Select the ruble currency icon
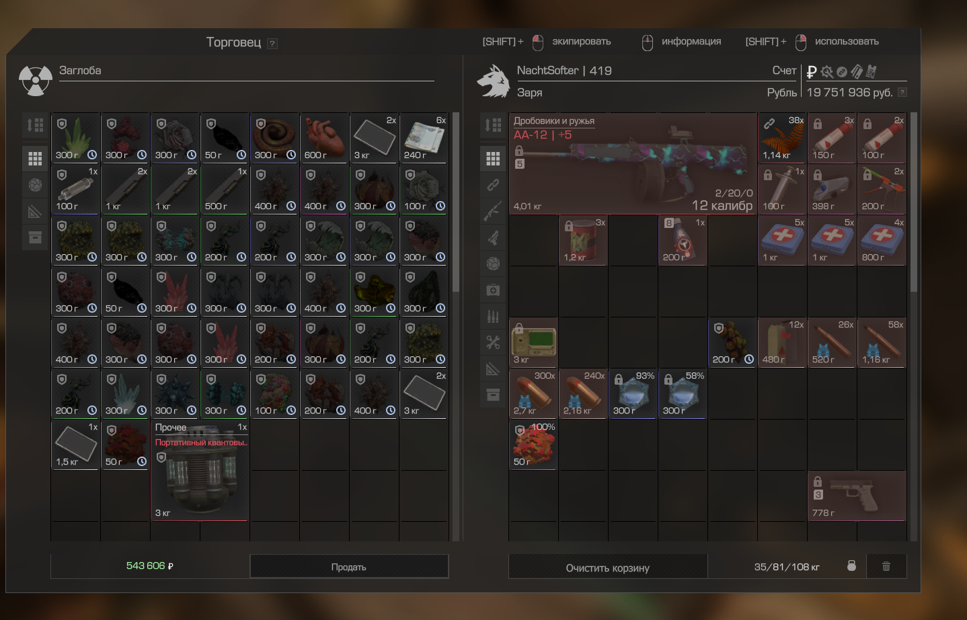 tap(812, 72)
